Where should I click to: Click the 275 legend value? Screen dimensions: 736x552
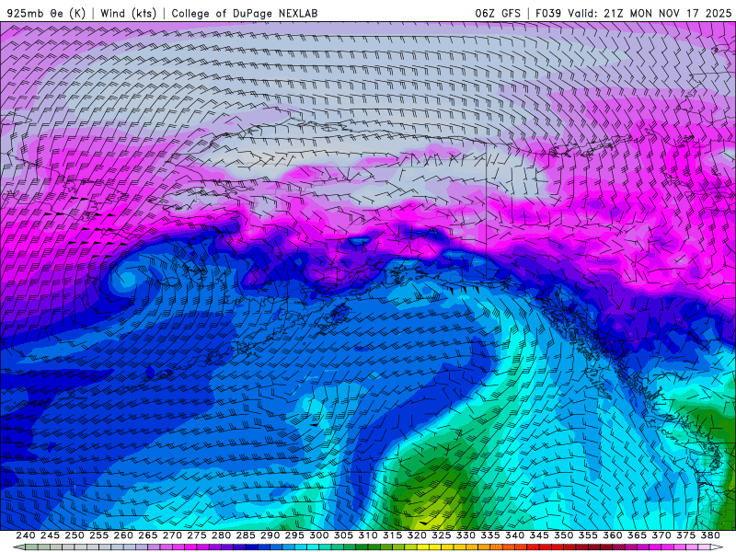tap(197, 535)
